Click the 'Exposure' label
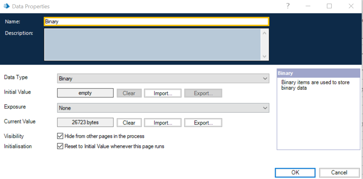The image size is (363, 179). 15,107
